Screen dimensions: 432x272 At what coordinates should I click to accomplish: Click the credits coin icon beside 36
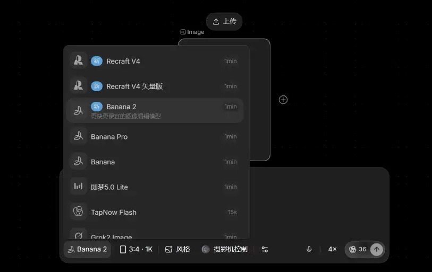[x=352, y=249]
